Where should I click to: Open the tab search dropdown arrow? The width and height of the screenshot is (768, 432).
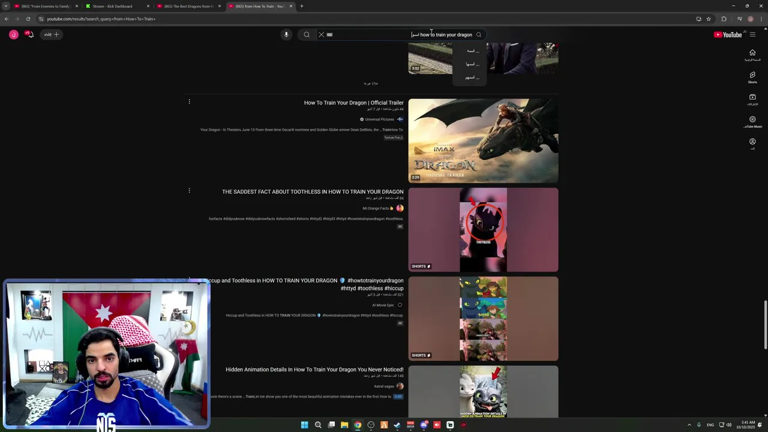click(6, 6)
